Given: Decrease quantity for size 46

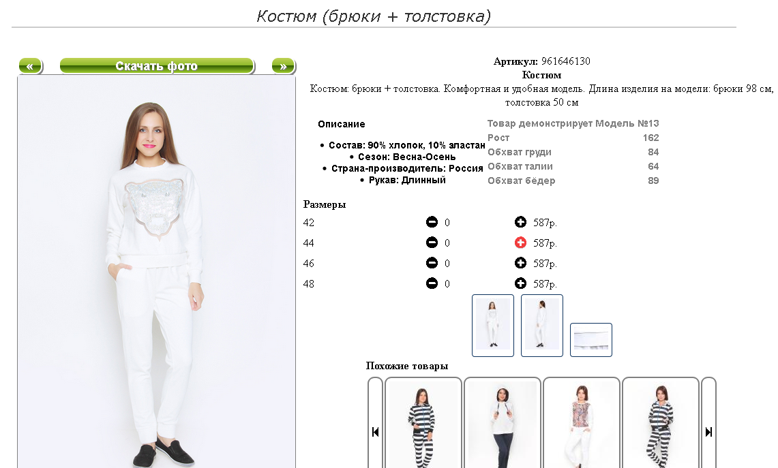Looking at the screenshot, I should 432,263.
